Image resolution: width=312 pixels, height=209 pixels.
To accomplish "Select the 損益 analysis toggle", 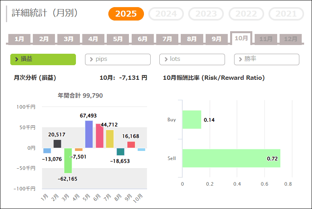I will [43, 59].
